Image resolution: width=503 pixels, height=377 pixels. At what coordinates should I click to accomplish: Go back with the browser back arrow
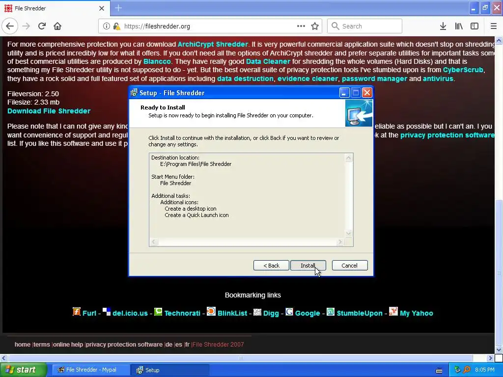(10, 26)
